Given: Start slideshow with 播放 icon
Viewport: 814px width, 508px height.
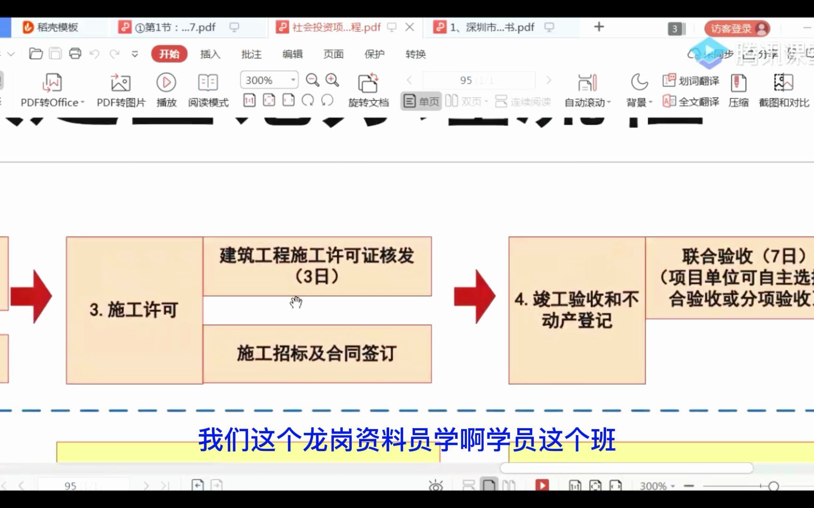Looking at the screenshot, I should pyautogui.click(x=166, y=90).
